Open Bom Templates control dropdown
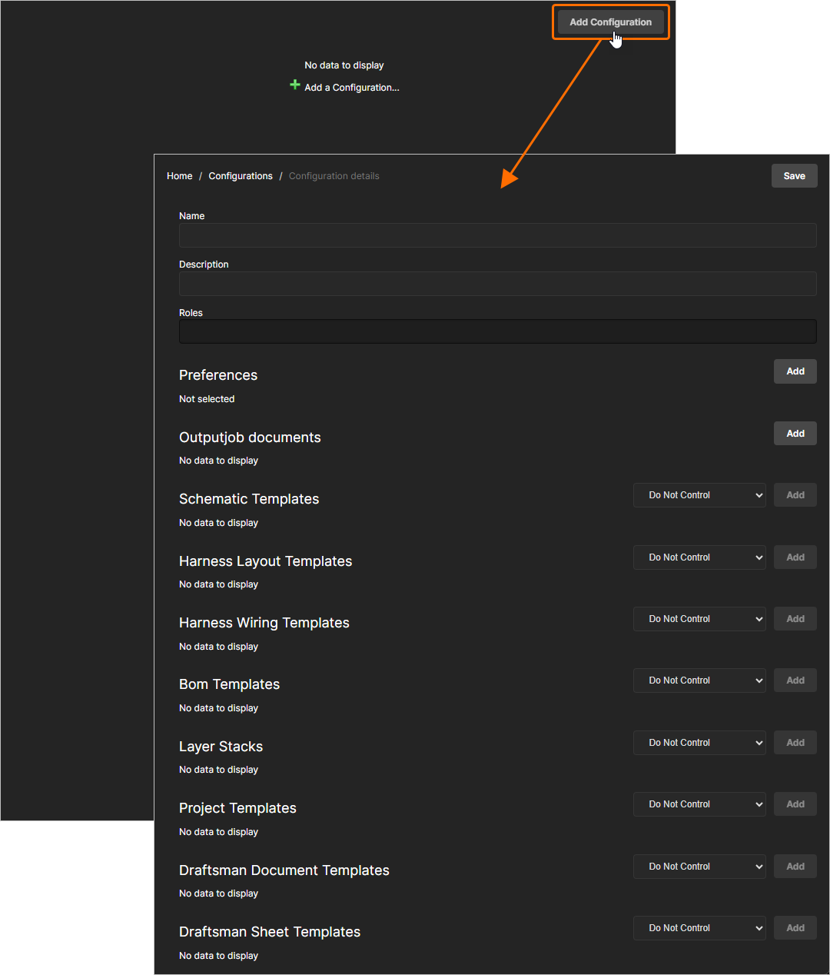The image size is (830, 975). [x=699, y=681]
